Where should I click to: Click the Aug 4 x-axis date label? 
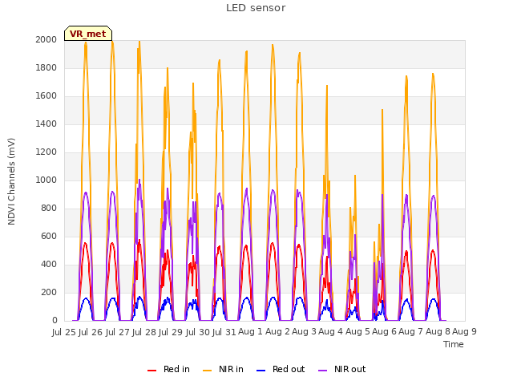[330, 331]
